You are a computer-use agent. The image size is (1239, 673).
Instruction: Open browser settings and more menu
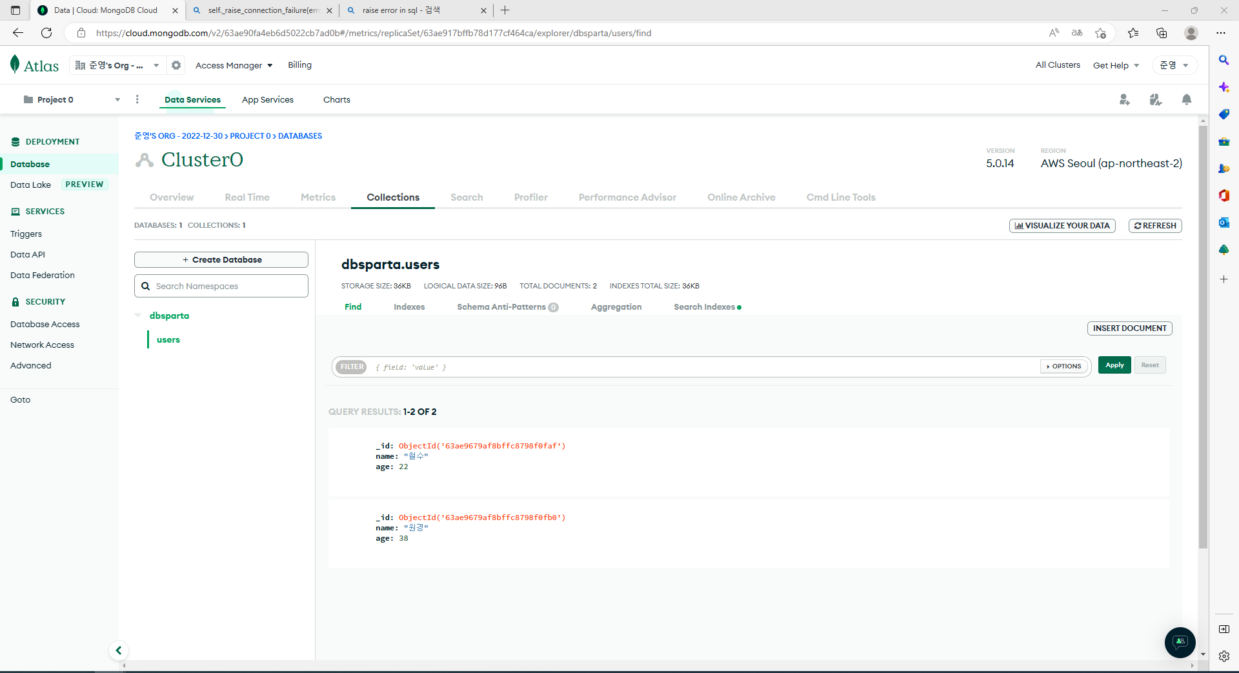pos(1221,33)
